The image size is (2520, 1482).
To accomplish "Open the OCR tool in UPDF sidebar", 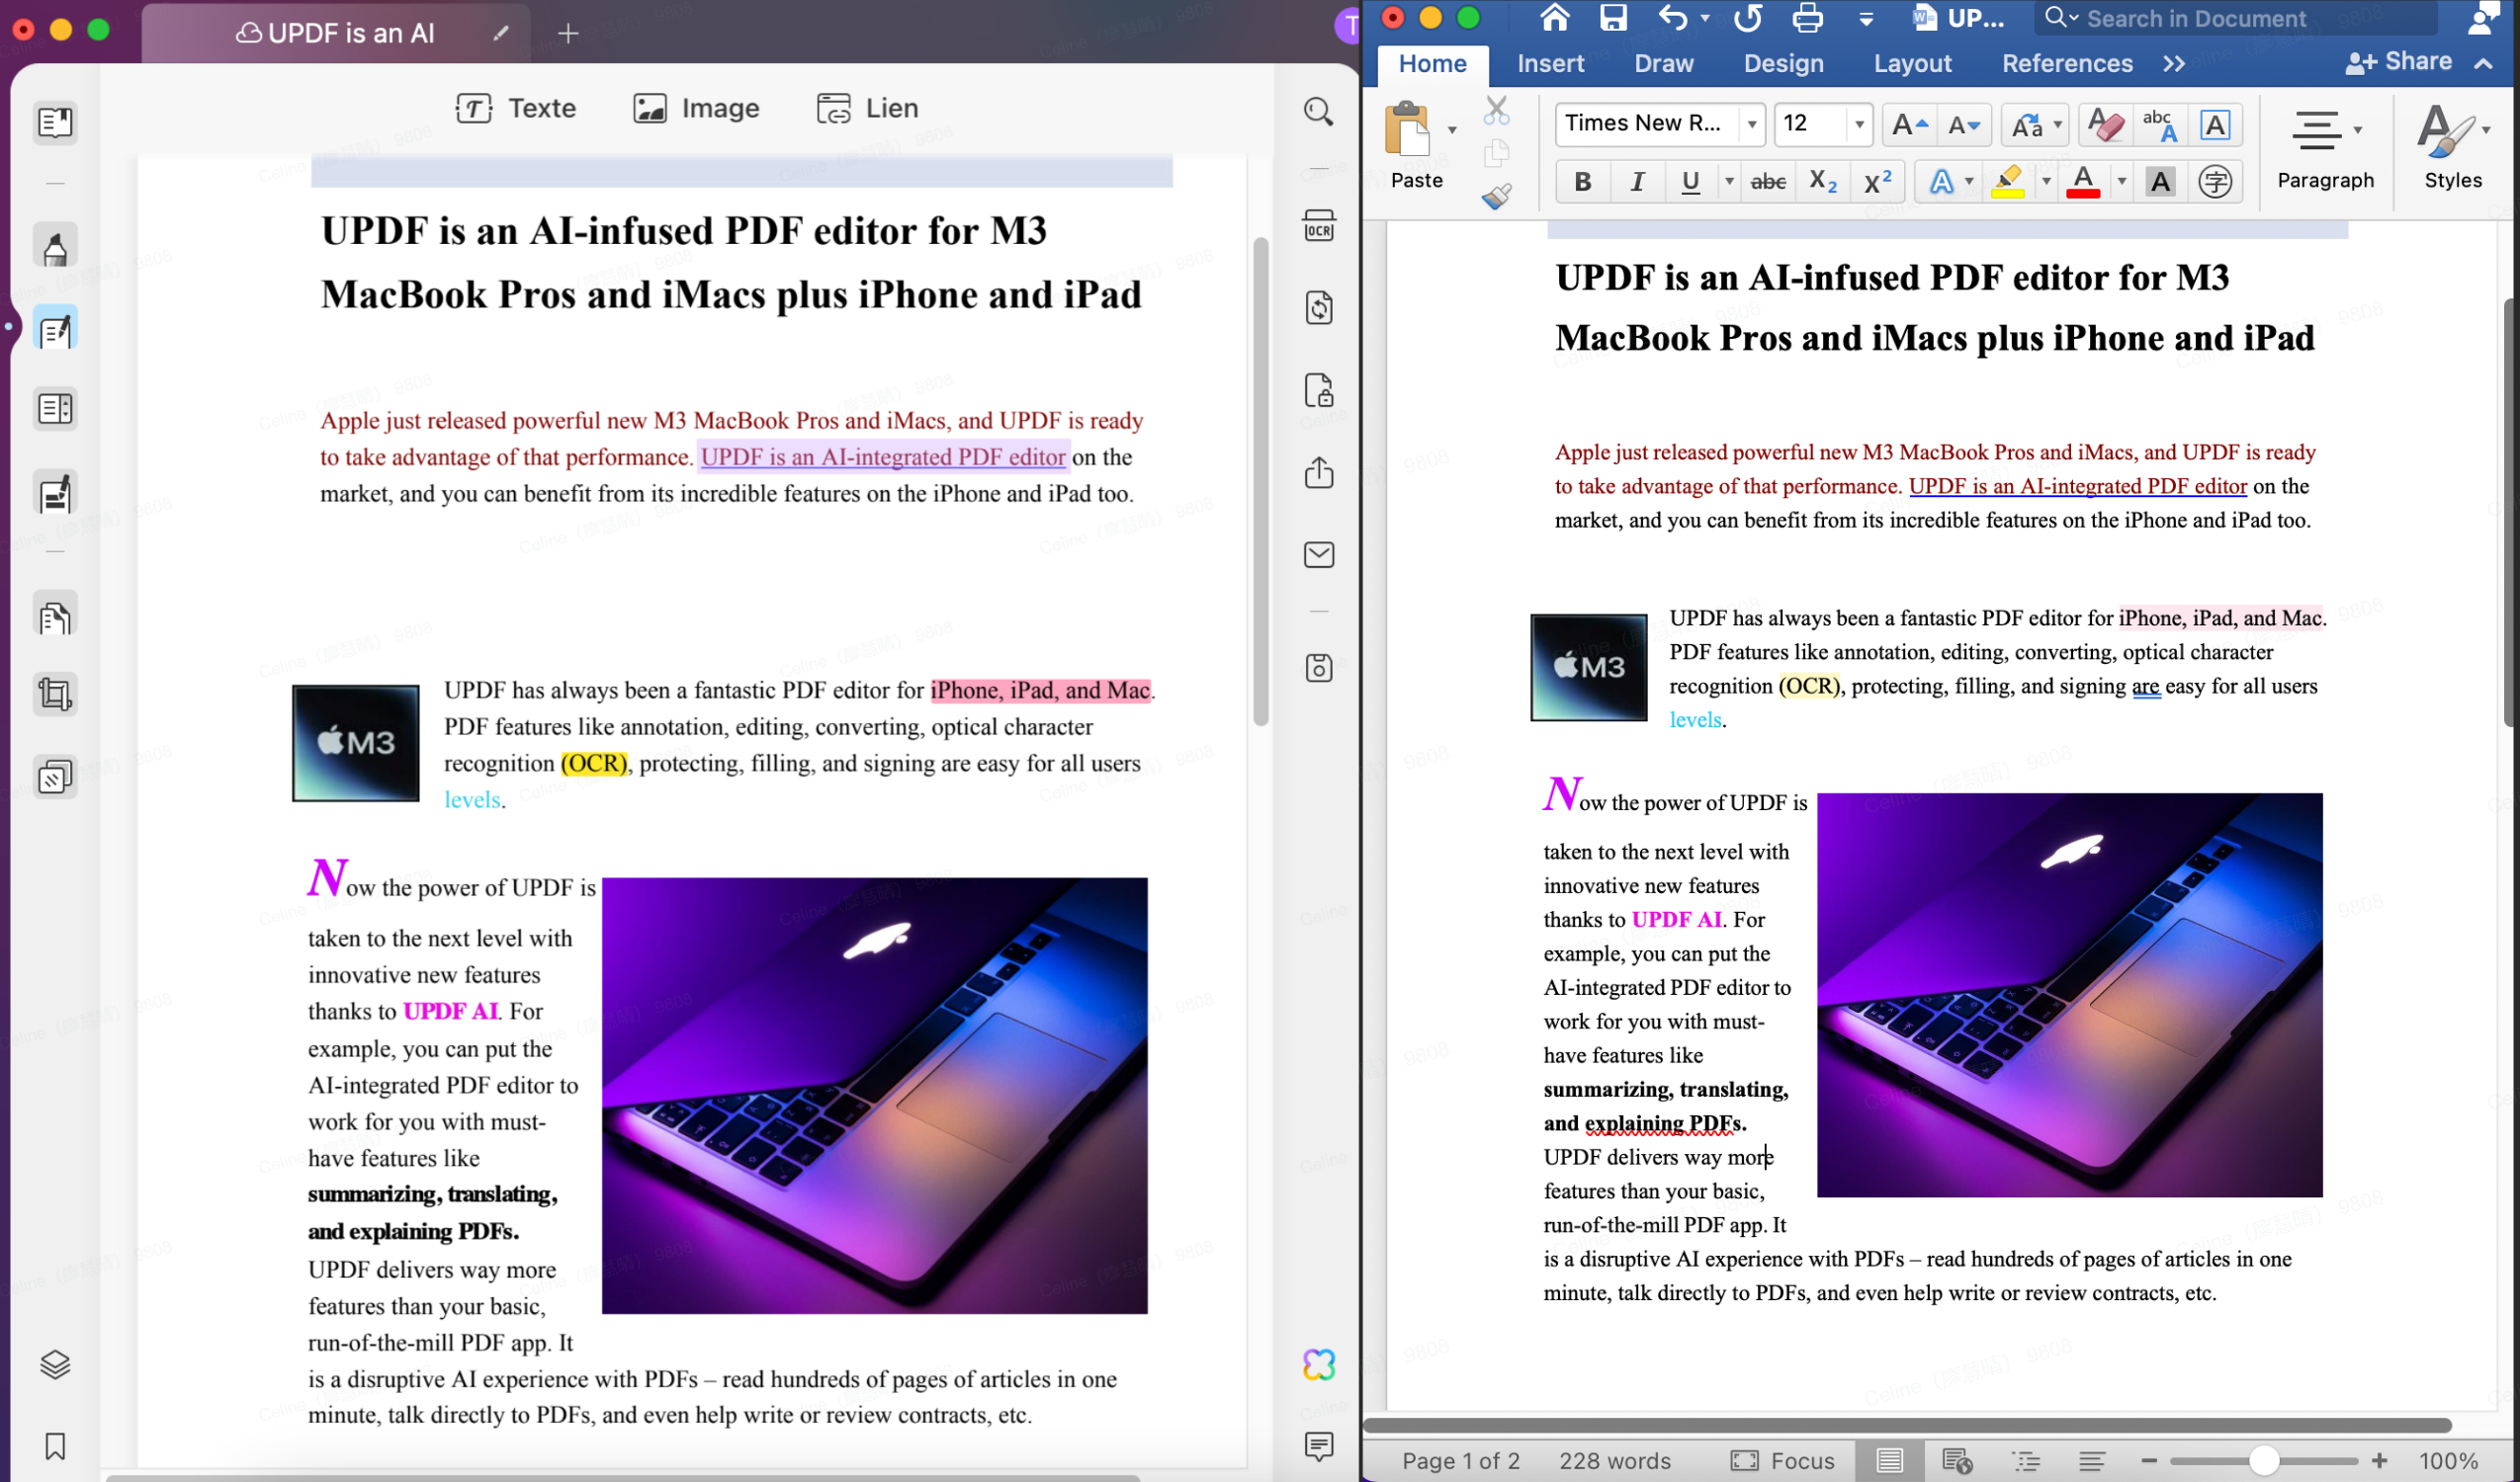I will pos(1318,226).
